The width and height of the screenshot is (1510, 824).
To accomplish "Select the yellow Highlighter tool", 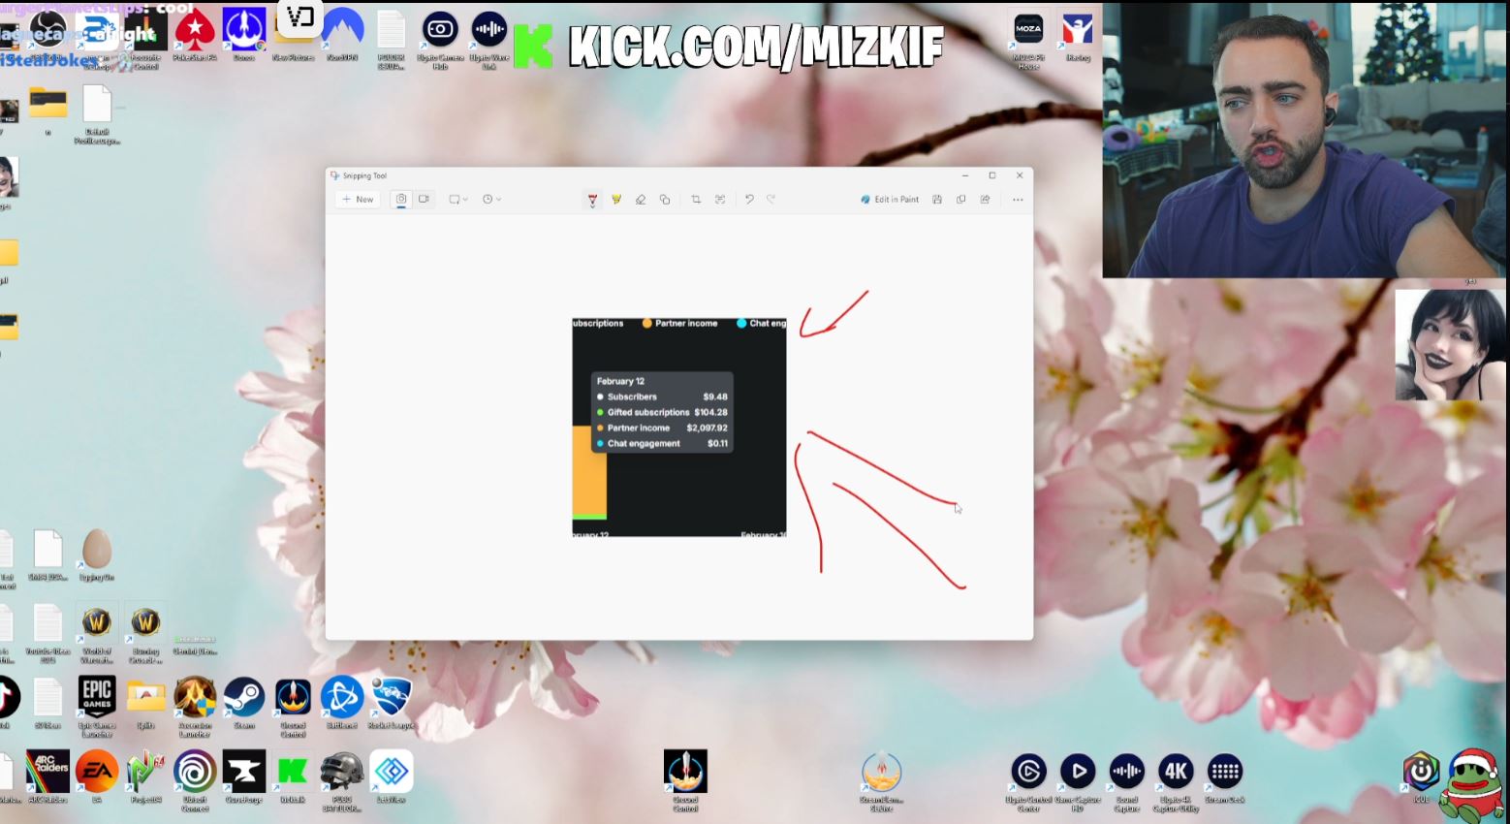I will (x=616, y=200).
